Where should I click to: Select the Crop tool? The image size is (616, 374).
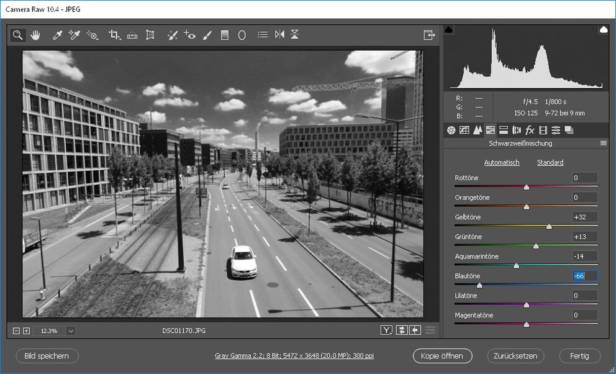tap(115, 35)
